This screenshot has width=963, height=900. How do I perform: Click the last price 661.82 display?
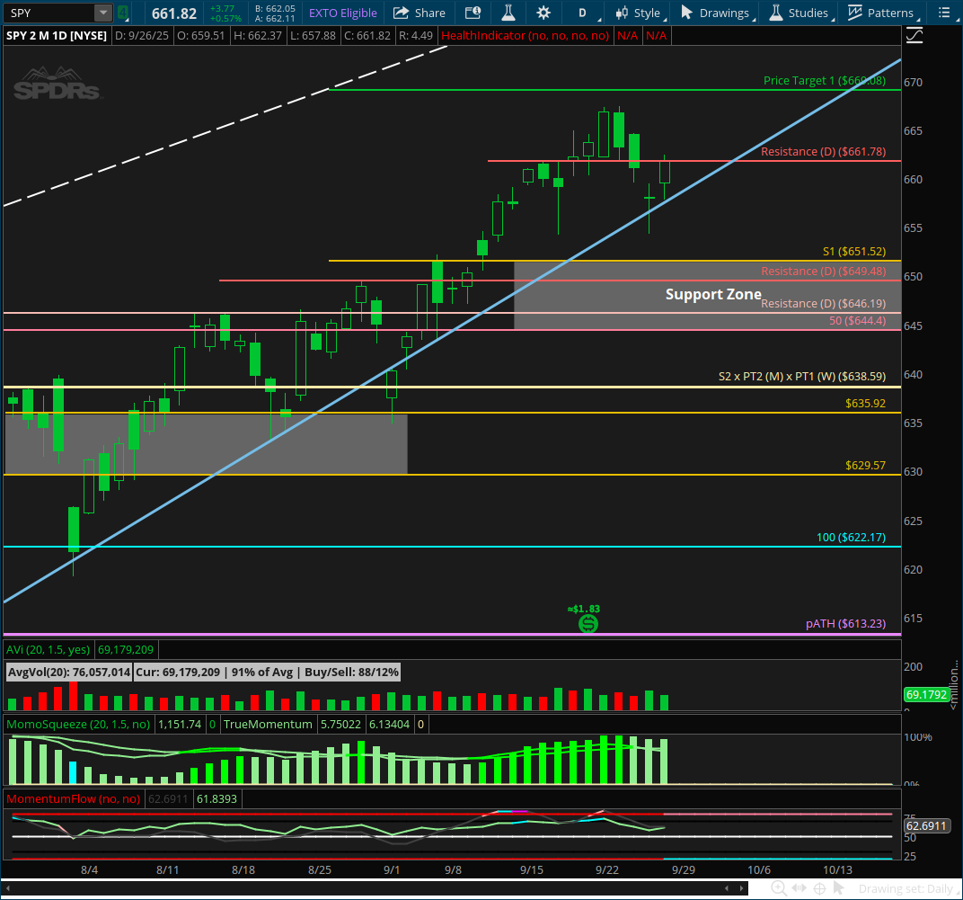(x=173, y=13)
